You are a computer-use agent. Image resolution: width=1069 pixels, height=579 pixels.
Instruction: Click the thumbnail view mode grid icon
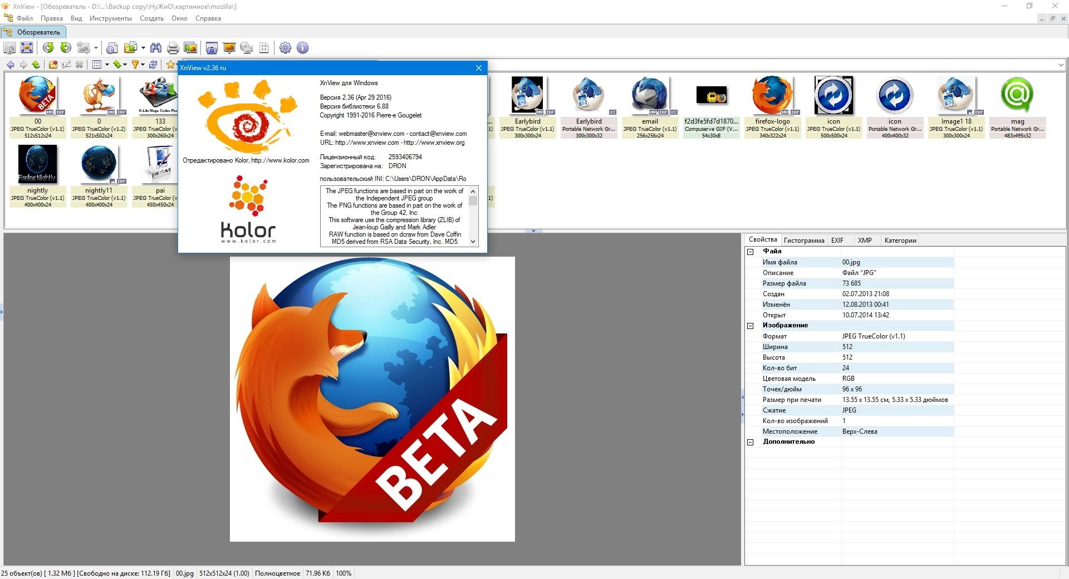pyautogui.click(x=97, y=65)
